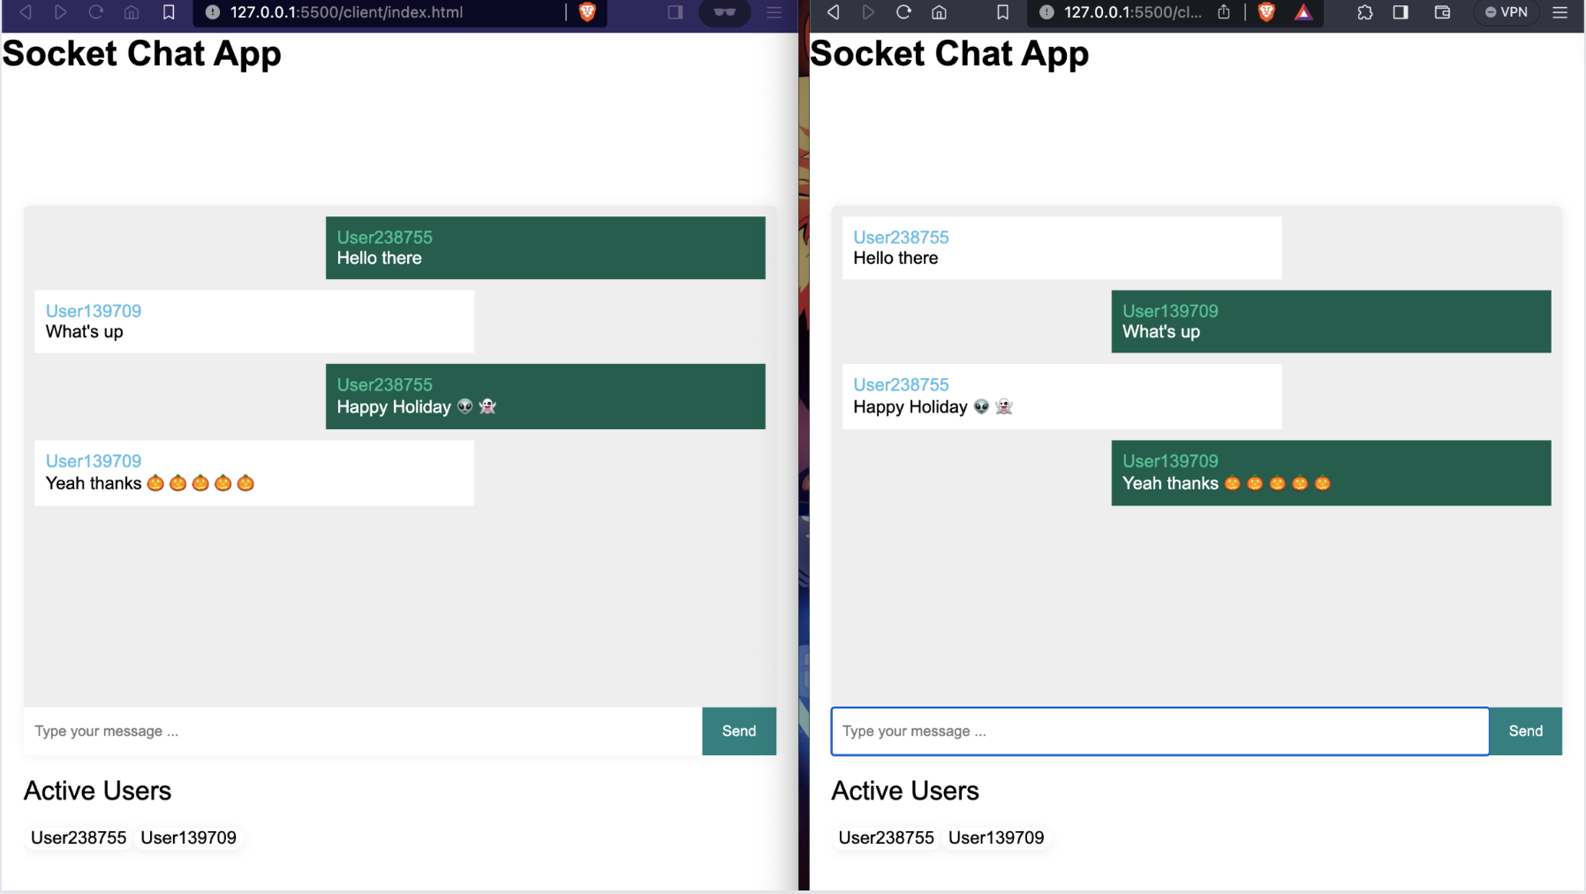Reload the chat page in the right window
1586x894 pixels.
[x=903, y=12]
